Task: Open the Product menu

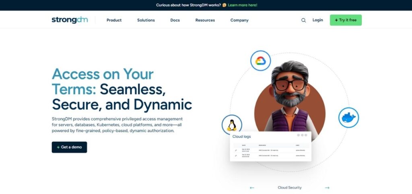Action: (x=114, y=20)
